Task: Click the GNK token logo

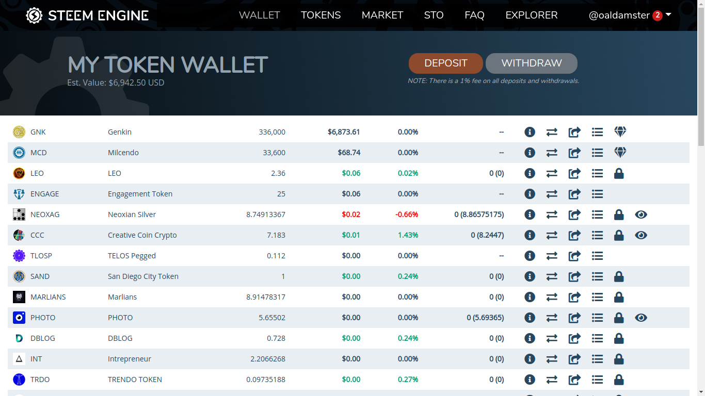Action: [x=19, y=132]
